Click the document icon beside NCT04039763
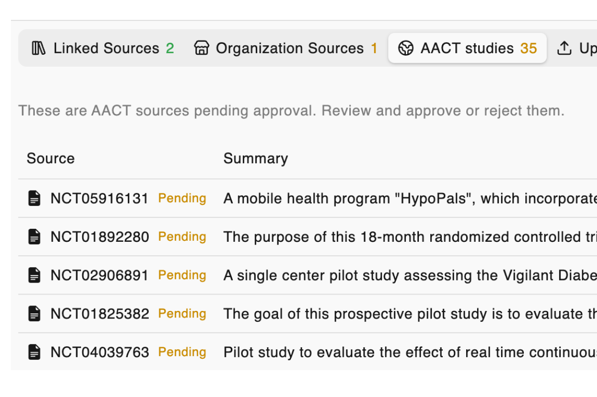The height and width of the screenshot is (397, 597). (34, 352)
